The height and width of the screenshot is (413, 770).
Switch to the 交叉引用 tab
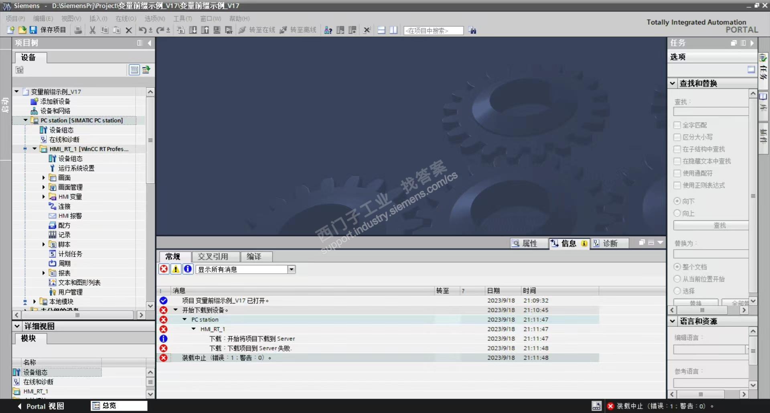(x=216, y=256)
